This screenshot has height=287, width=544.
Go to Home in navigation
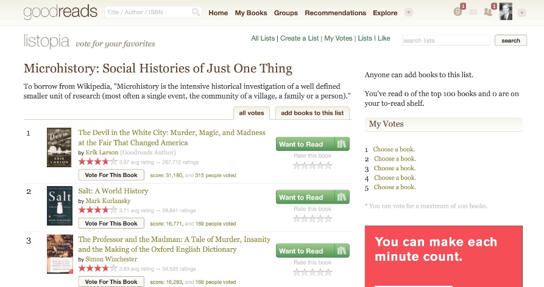pos(218,13)
